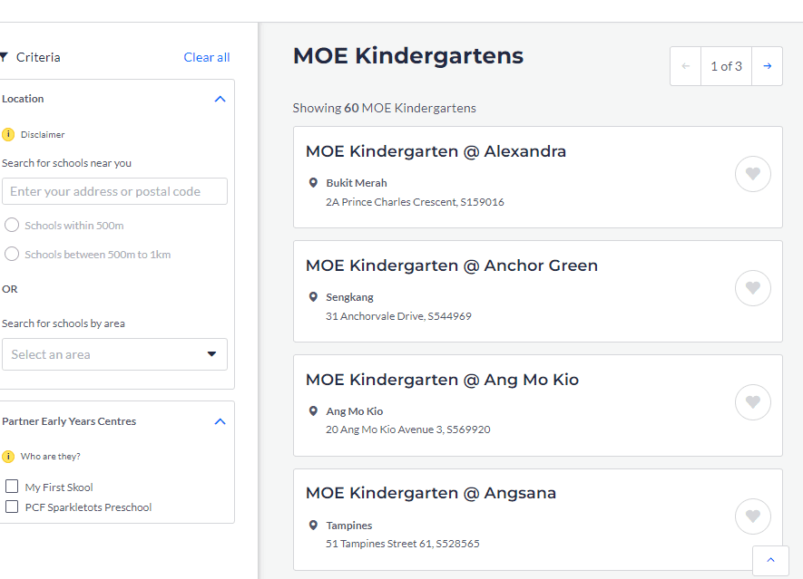This screenshot has height=579, width=803.
Task: Select Schools within 500m radio option
Action: click(12, 225)
